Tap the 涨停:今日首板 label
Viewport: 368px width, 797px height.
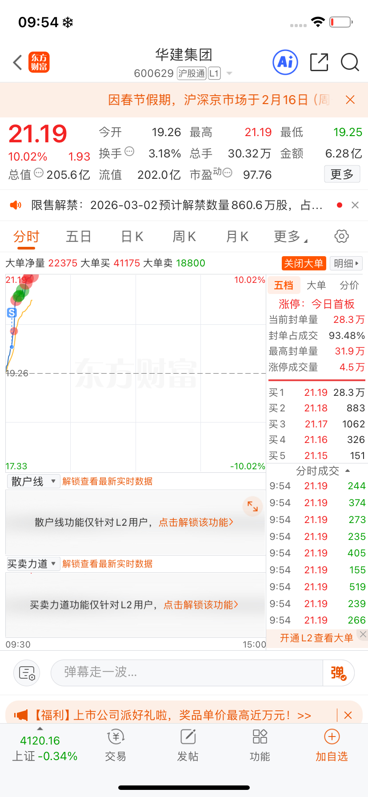coord(316,304)
